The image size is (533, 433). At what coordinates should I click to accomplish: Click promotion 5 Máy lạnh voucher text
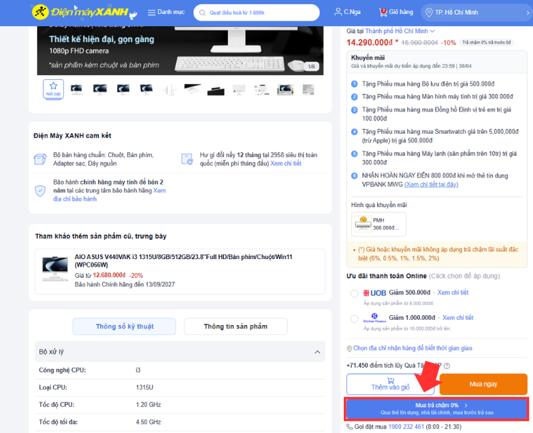pyautogui.click(x=439, y=158)
